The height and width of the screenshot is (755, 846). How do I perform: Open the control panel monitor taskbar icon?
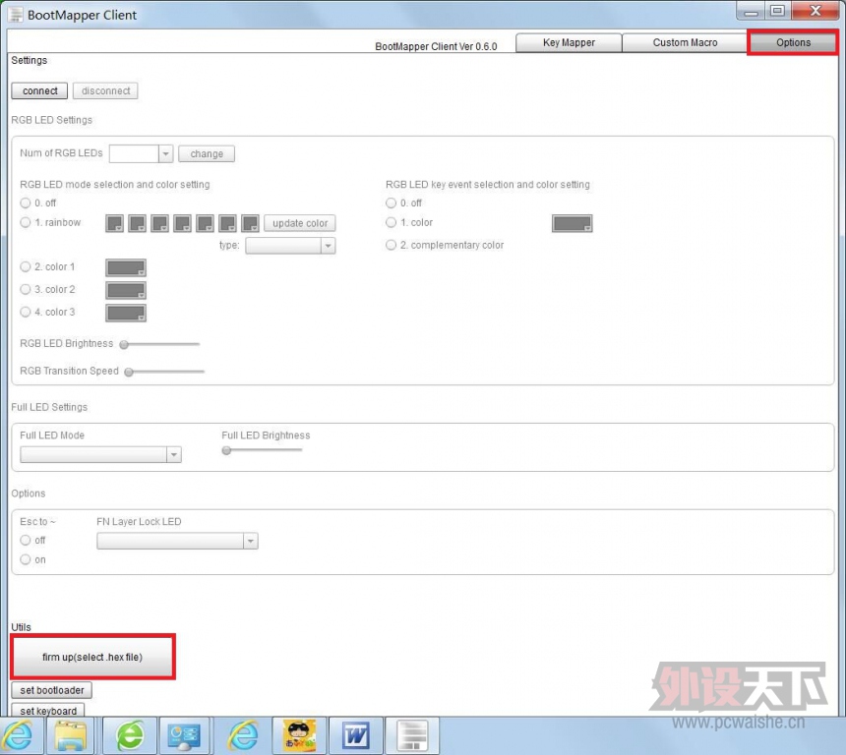pyautogui.click(x=185, y=735)
